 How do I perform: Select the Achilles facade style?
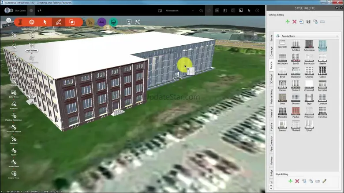tap(296, 45)
